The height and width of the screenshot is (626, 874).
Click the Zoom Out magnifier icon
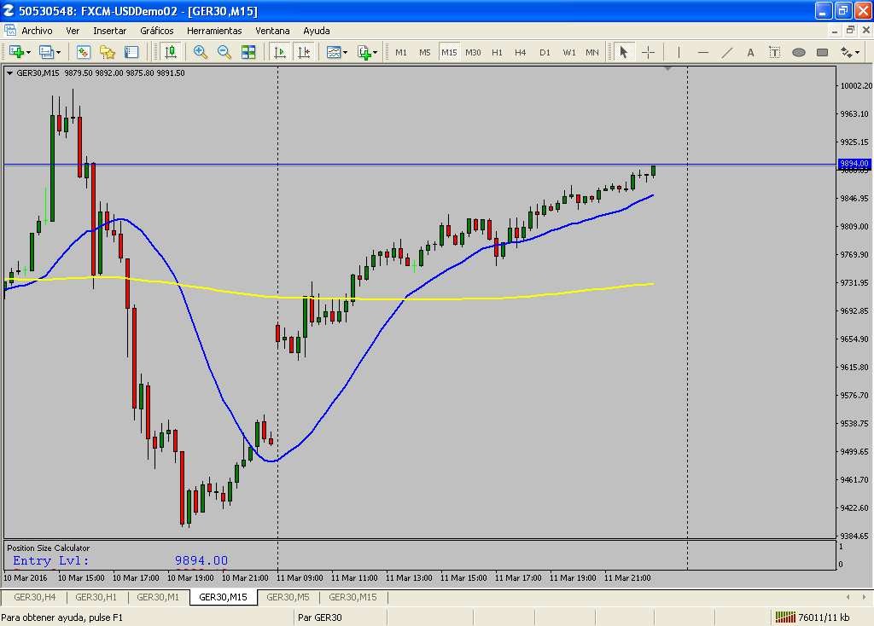tap(224, 52)
